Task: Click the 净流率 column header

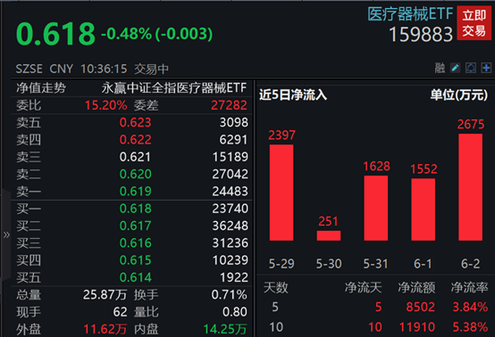Action: [x=469, y=288]
